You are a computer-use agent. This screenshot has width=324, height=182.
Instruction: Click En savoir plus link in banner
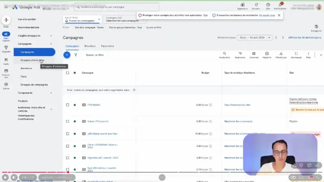coord(267,15)
